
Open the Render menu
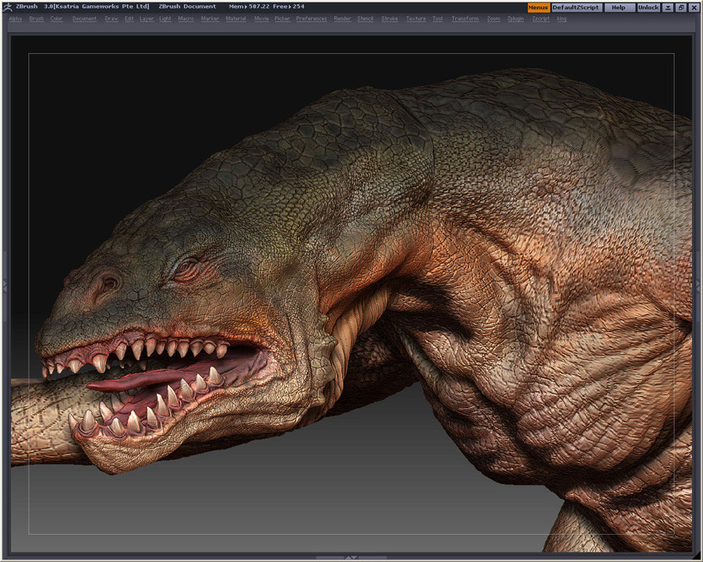tap(343, 19)
